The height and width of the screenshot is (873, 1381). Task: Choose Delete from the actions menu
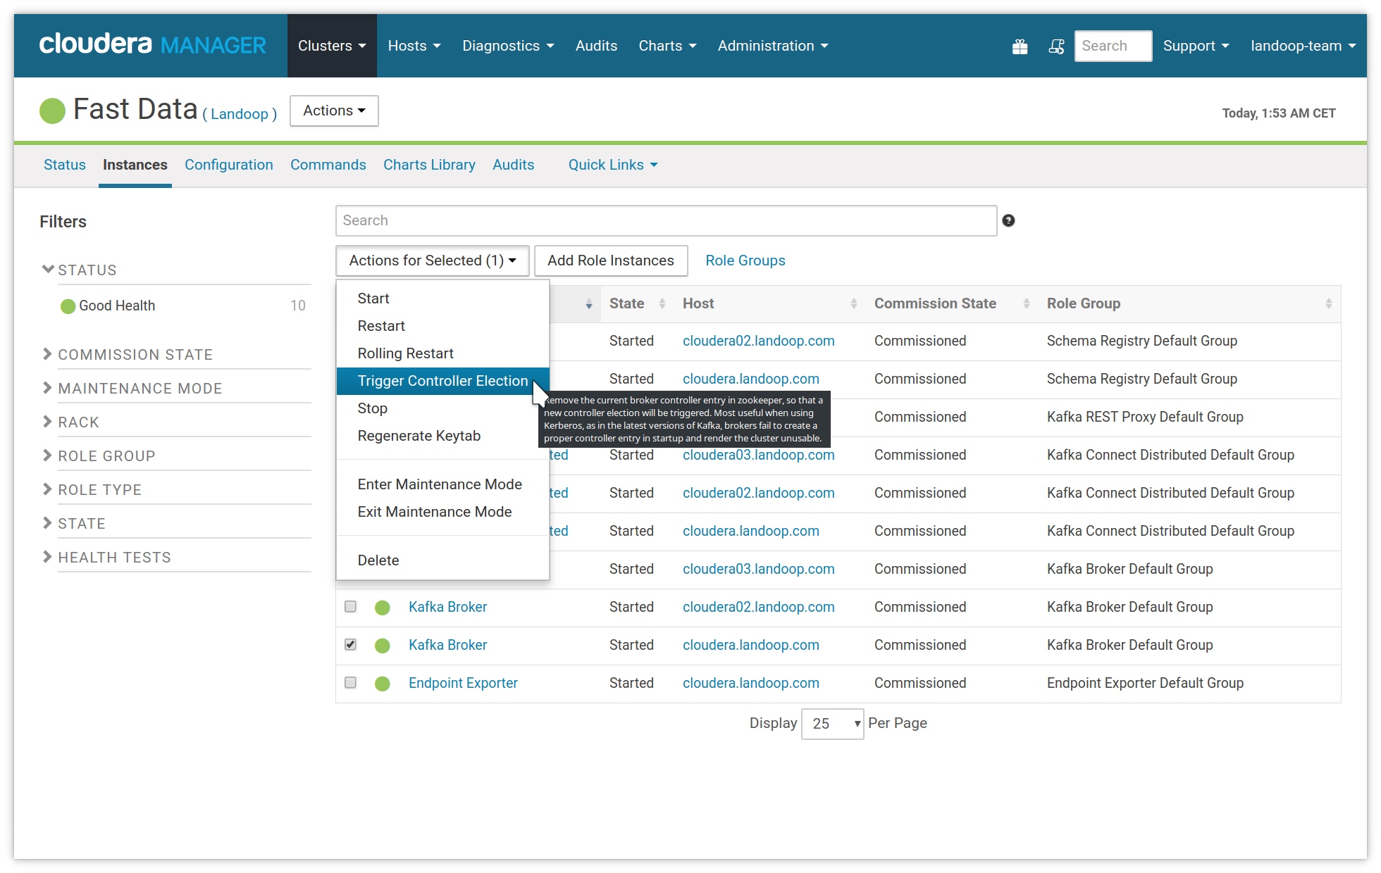pyautogui.click(x=442, y=560)
